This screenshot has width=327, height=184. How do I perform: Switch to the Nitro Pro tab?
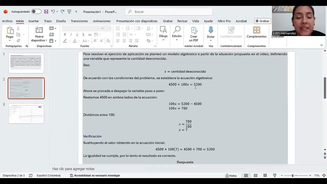pyautogui.click(x=224, y=21)
